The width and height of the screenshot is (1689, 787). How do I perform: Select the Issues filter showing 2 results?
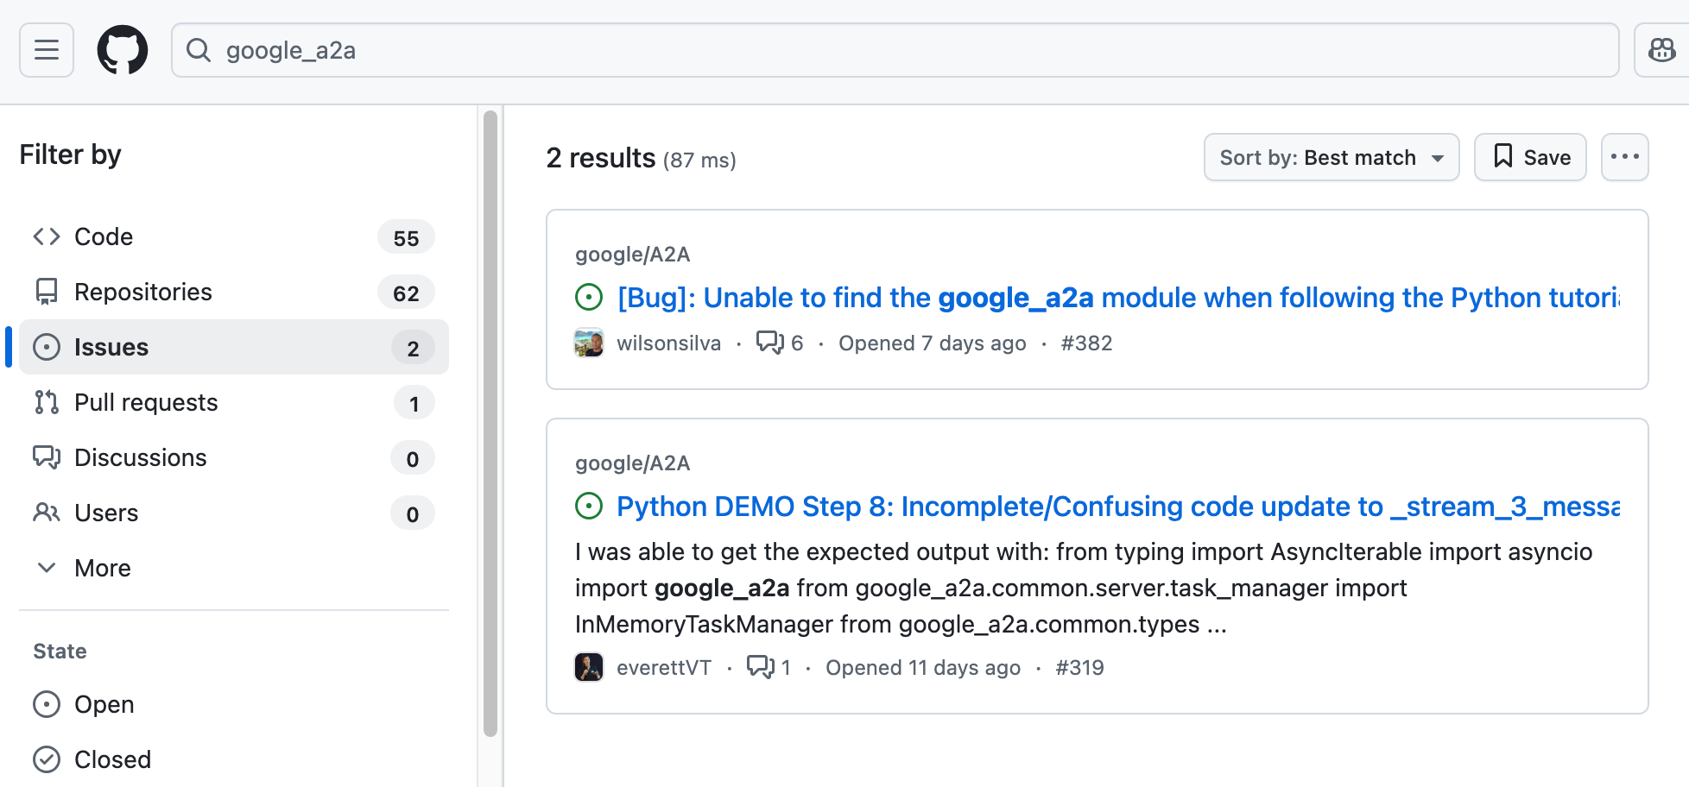click(112, 347)
